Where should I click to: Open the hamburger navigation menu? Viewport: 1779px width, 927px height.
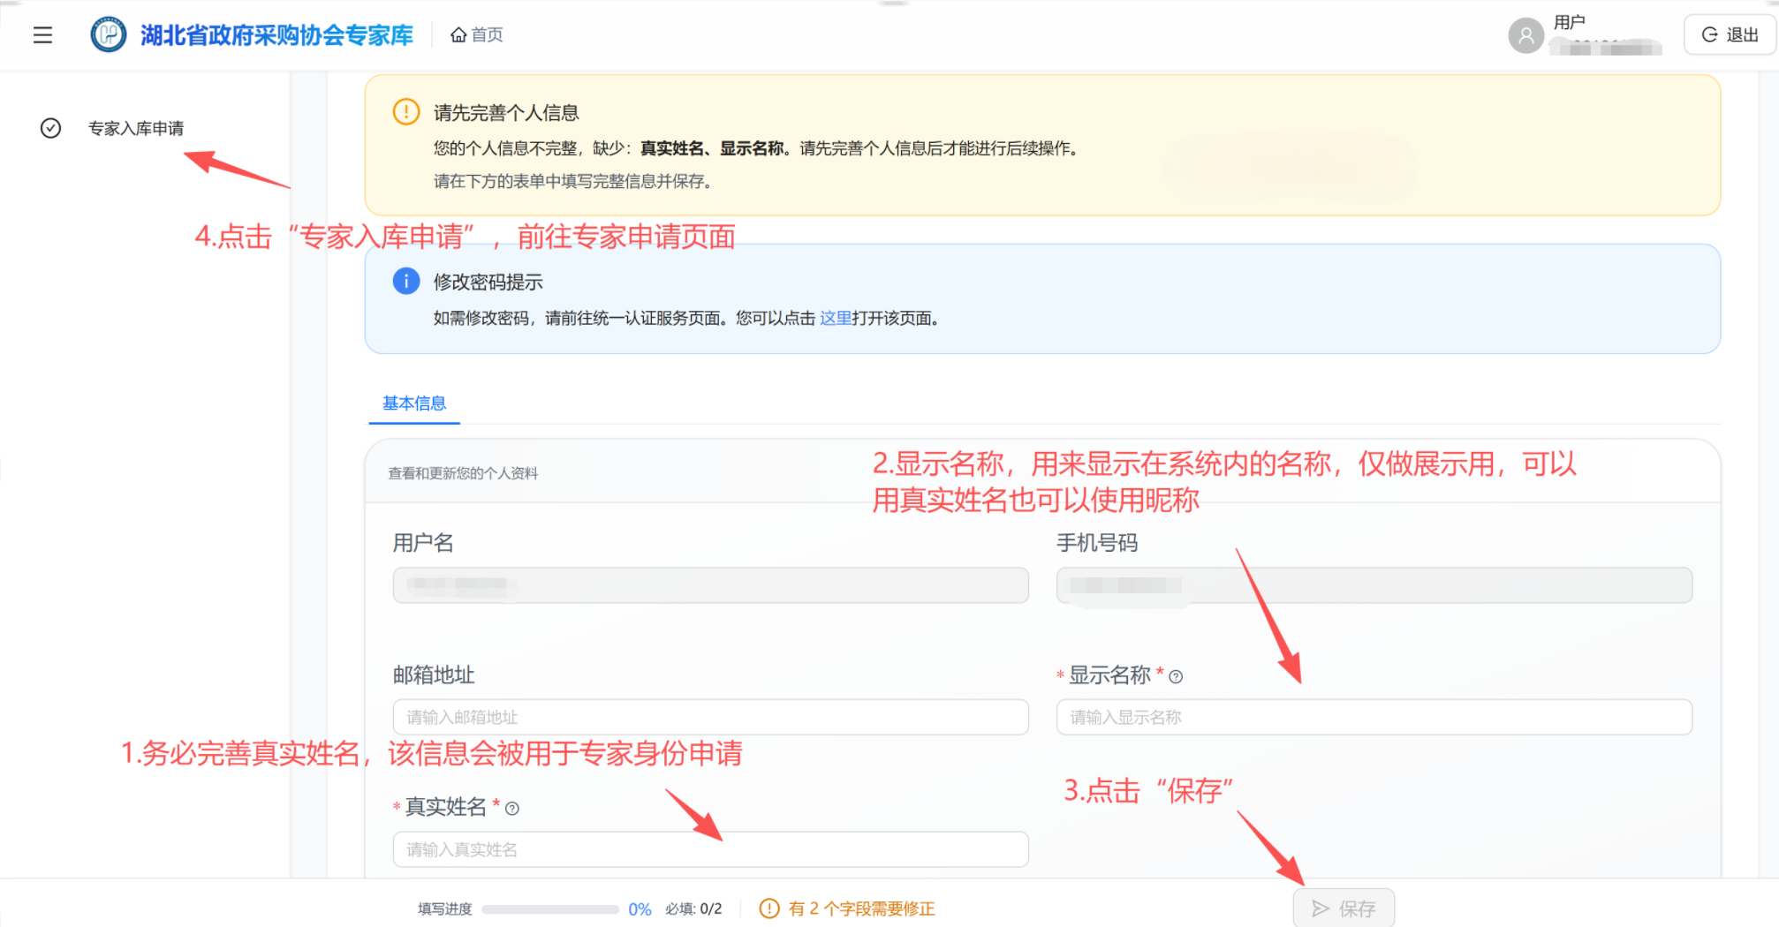(42, 34)
